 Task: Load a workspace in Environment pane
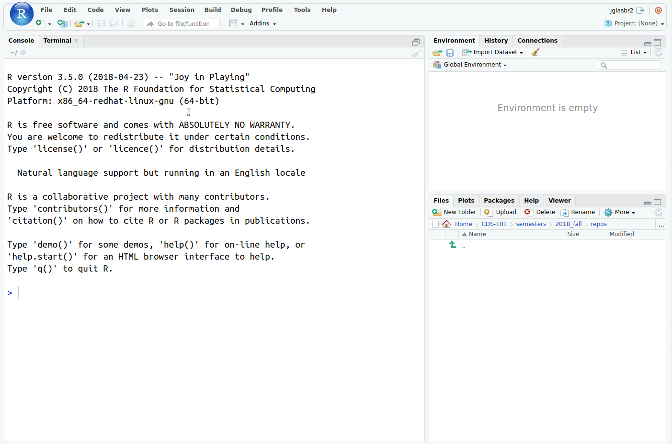(x=437, y=53)
